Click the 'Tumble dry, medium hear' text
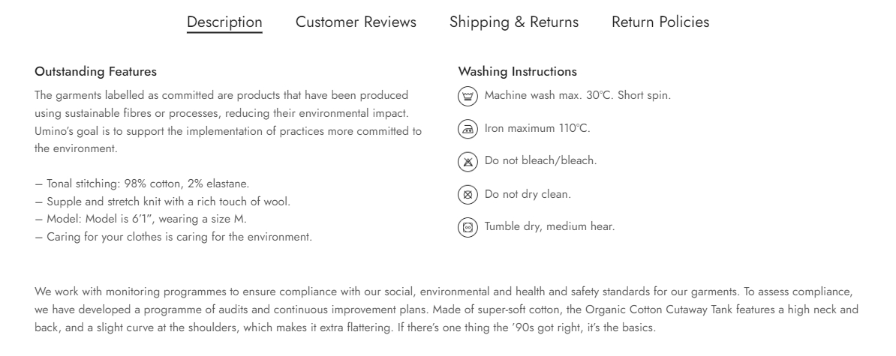Screen dimensions: 896x356 549,227
